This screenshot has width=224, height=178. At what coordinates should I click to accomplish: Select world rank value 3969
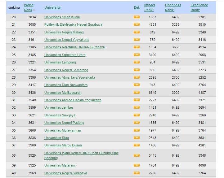(x=32, y=173)
